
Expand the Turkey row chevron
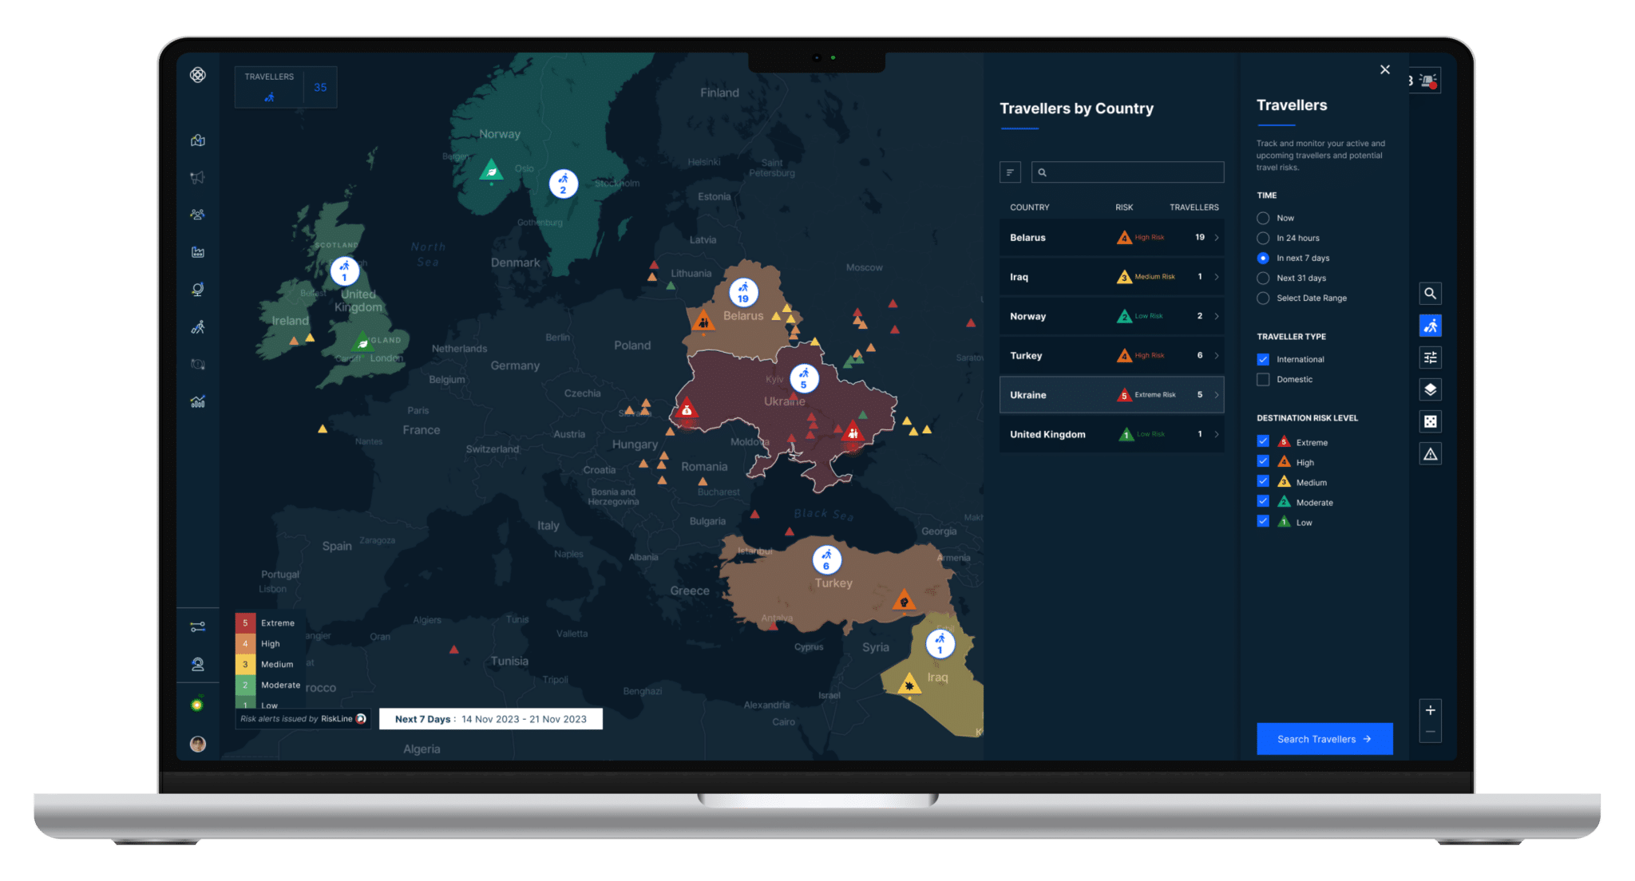pos(1217,355)
